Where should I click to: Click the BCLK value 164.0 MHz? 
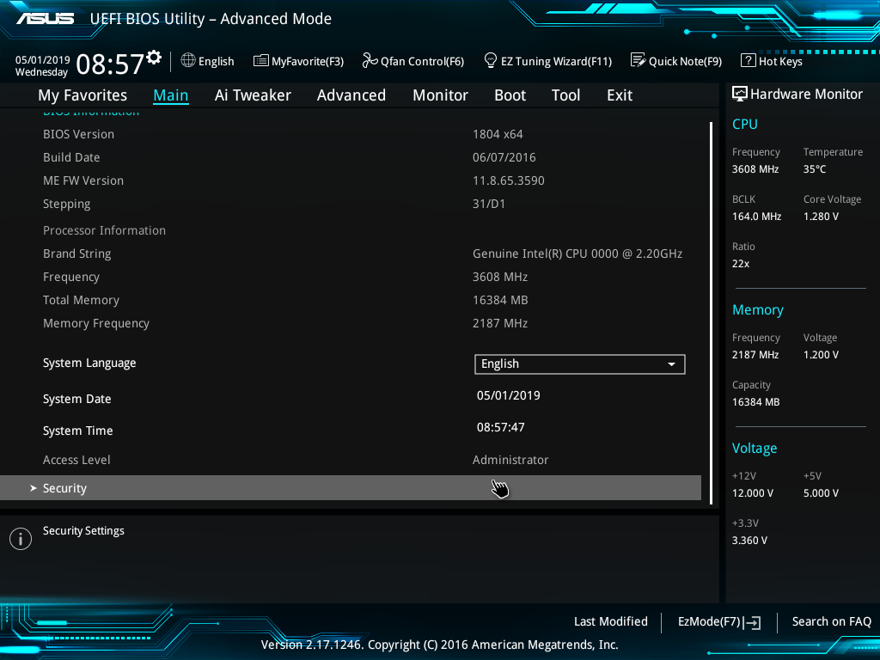click(756, 217)
